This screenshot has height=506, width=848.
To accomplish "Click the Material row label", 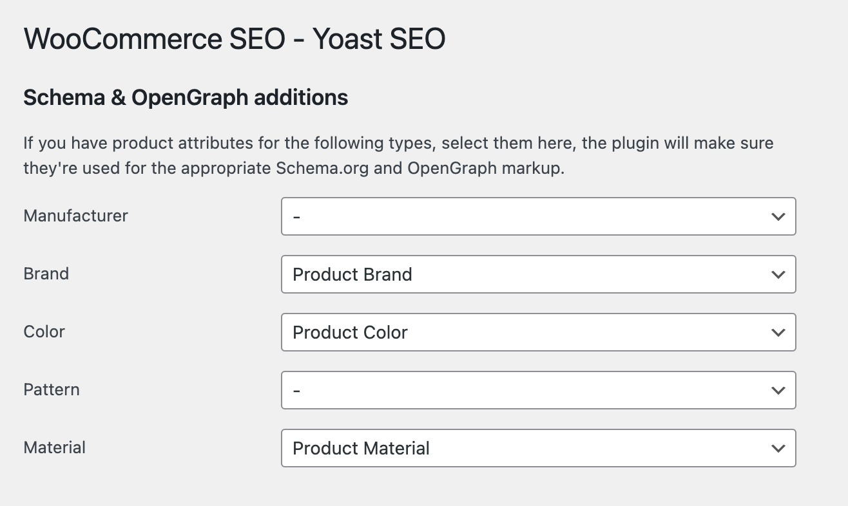I will tap(54, 447).
